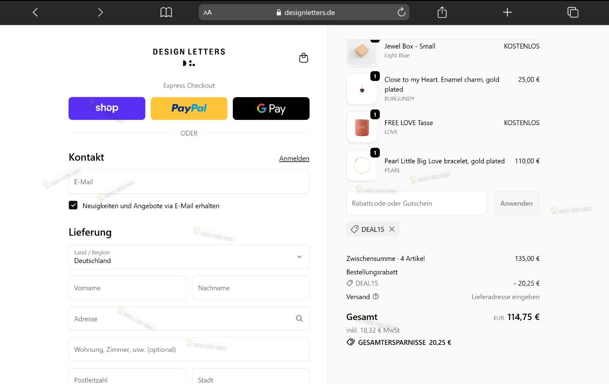Click the Postleitzahl field
This screenshot has height=384, width=609.
127,377
